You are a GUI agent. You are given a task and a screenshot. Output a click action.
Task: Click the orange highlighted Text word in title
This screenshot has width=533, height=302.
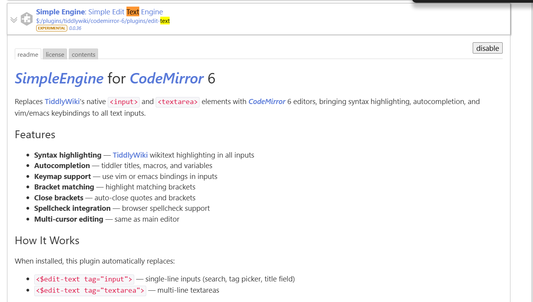[x=133, y=12]
